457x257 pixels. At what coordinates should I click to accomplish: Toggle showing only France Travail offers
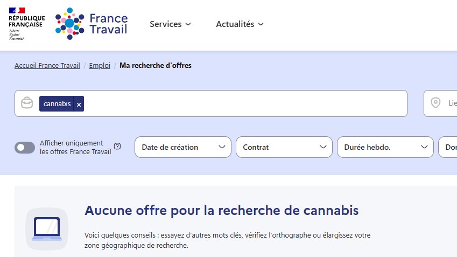pyautogui.click(x=25, y=148)
